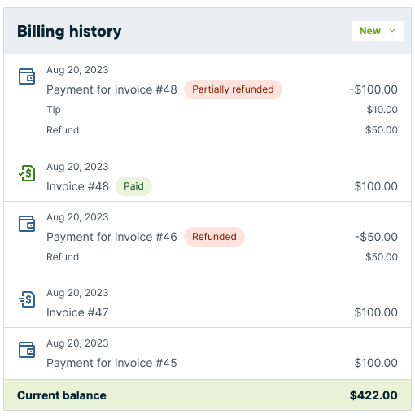
Task: Open Payment for invoice #46 entry
Action: click(111, 237)
